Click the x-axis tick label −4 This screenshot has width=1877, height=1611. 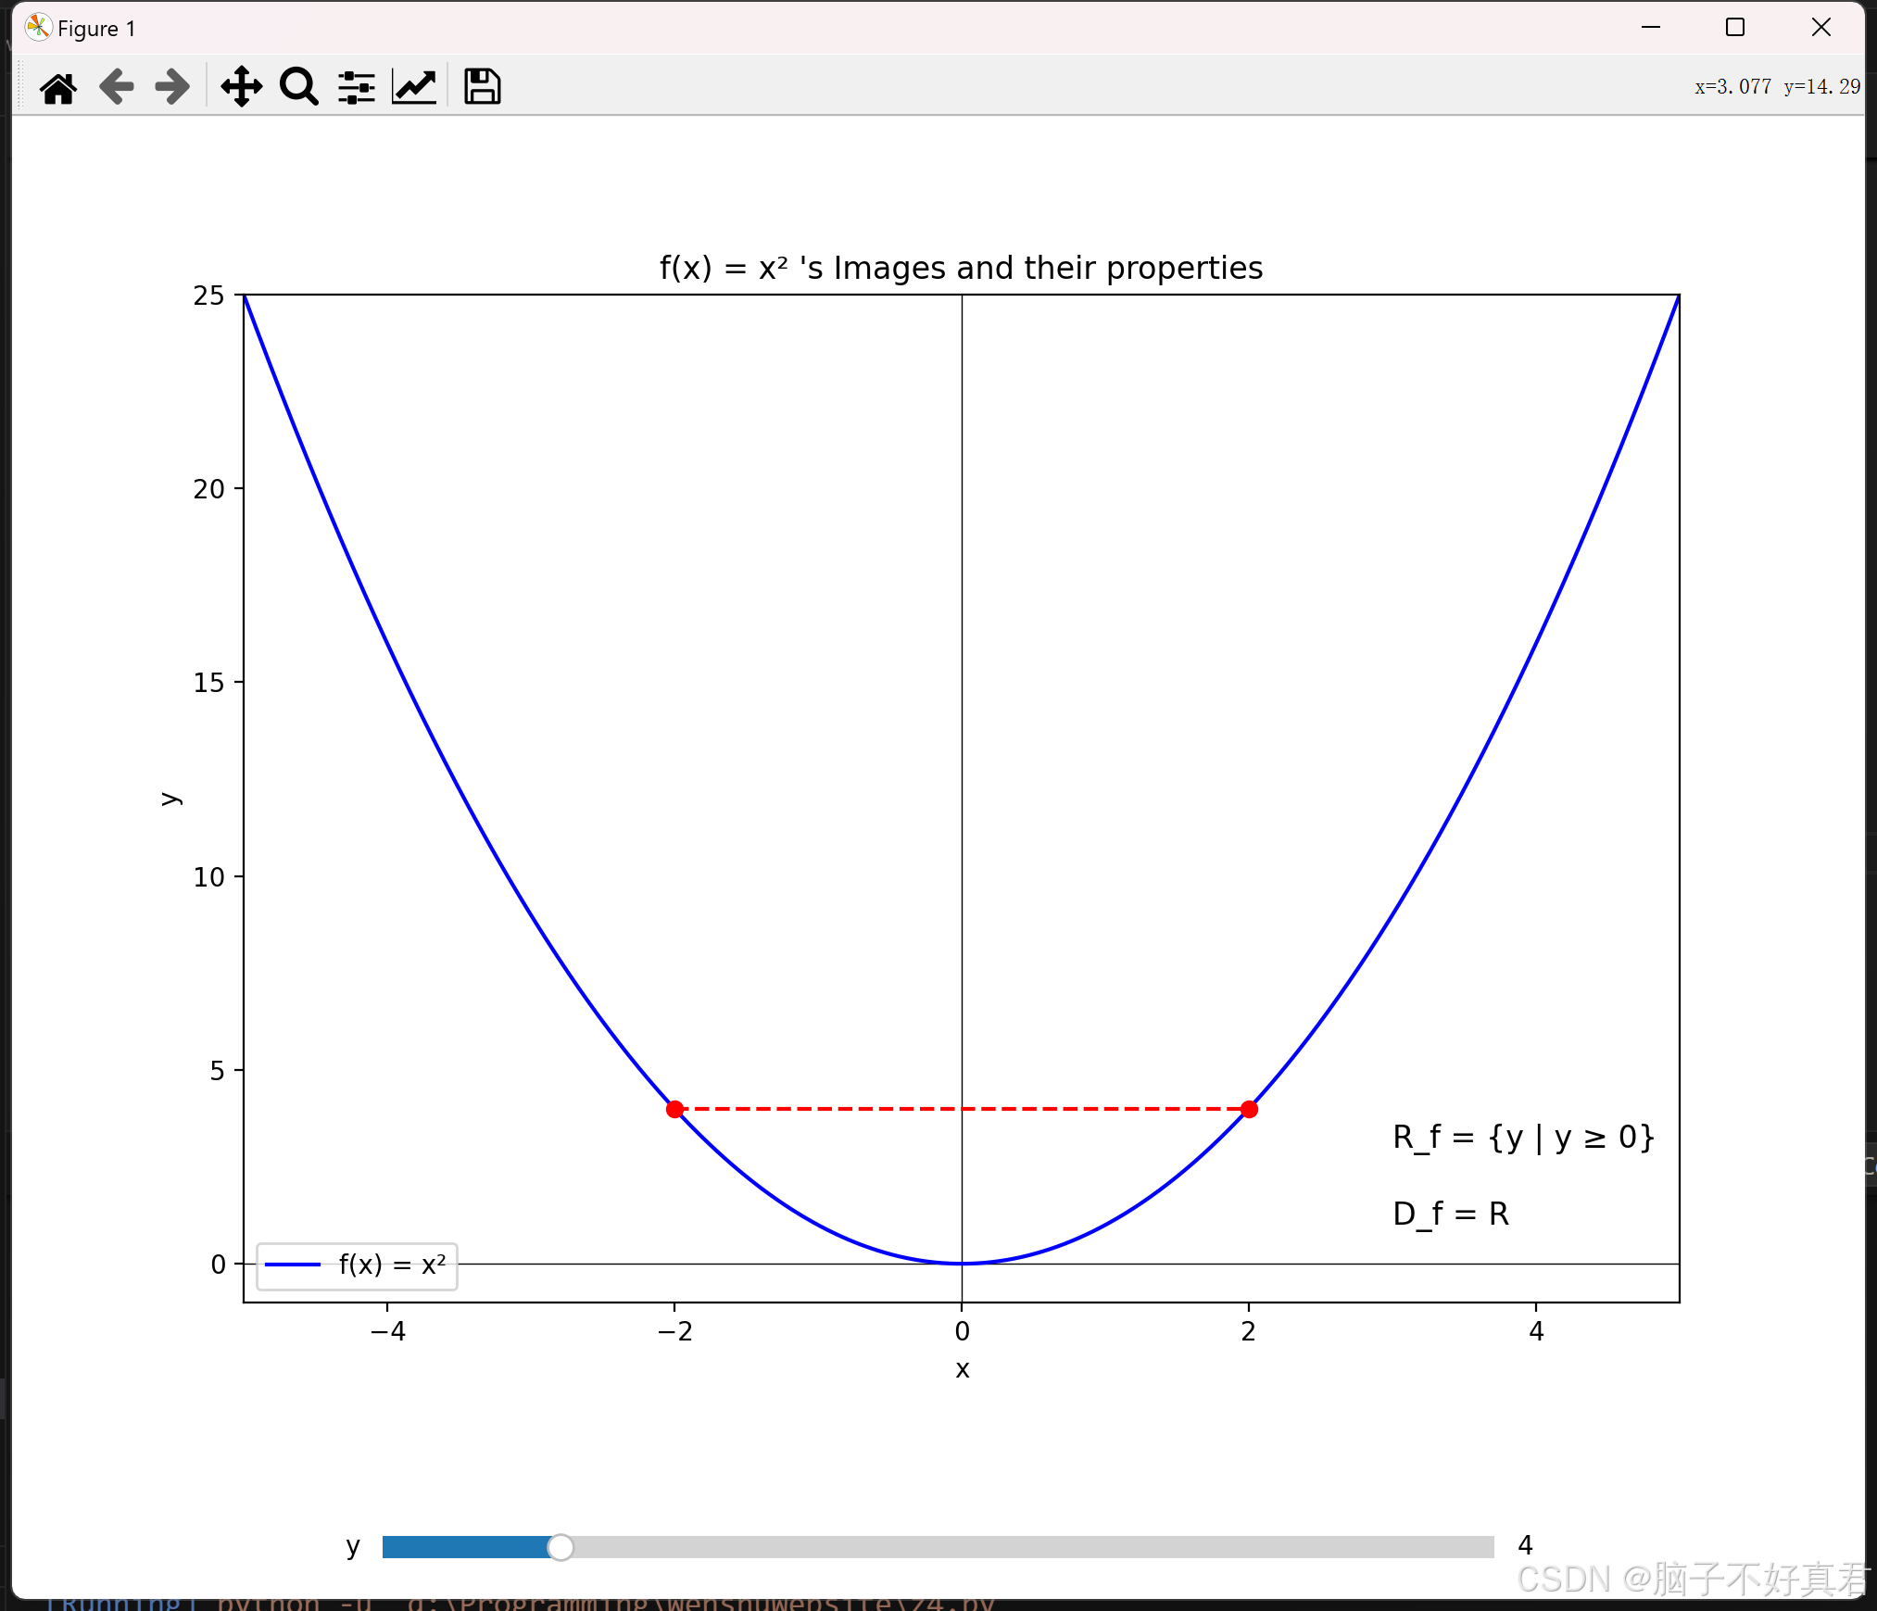pos(388,1332)
